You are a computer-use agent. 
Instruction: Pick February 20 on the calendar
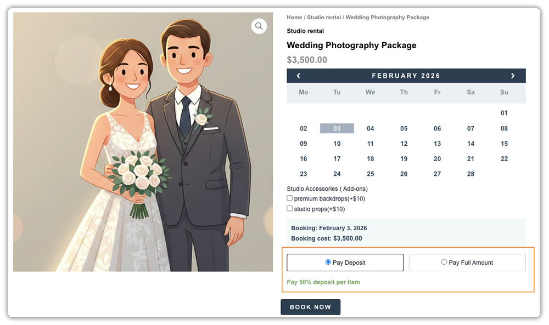click(x=437, y=158)
